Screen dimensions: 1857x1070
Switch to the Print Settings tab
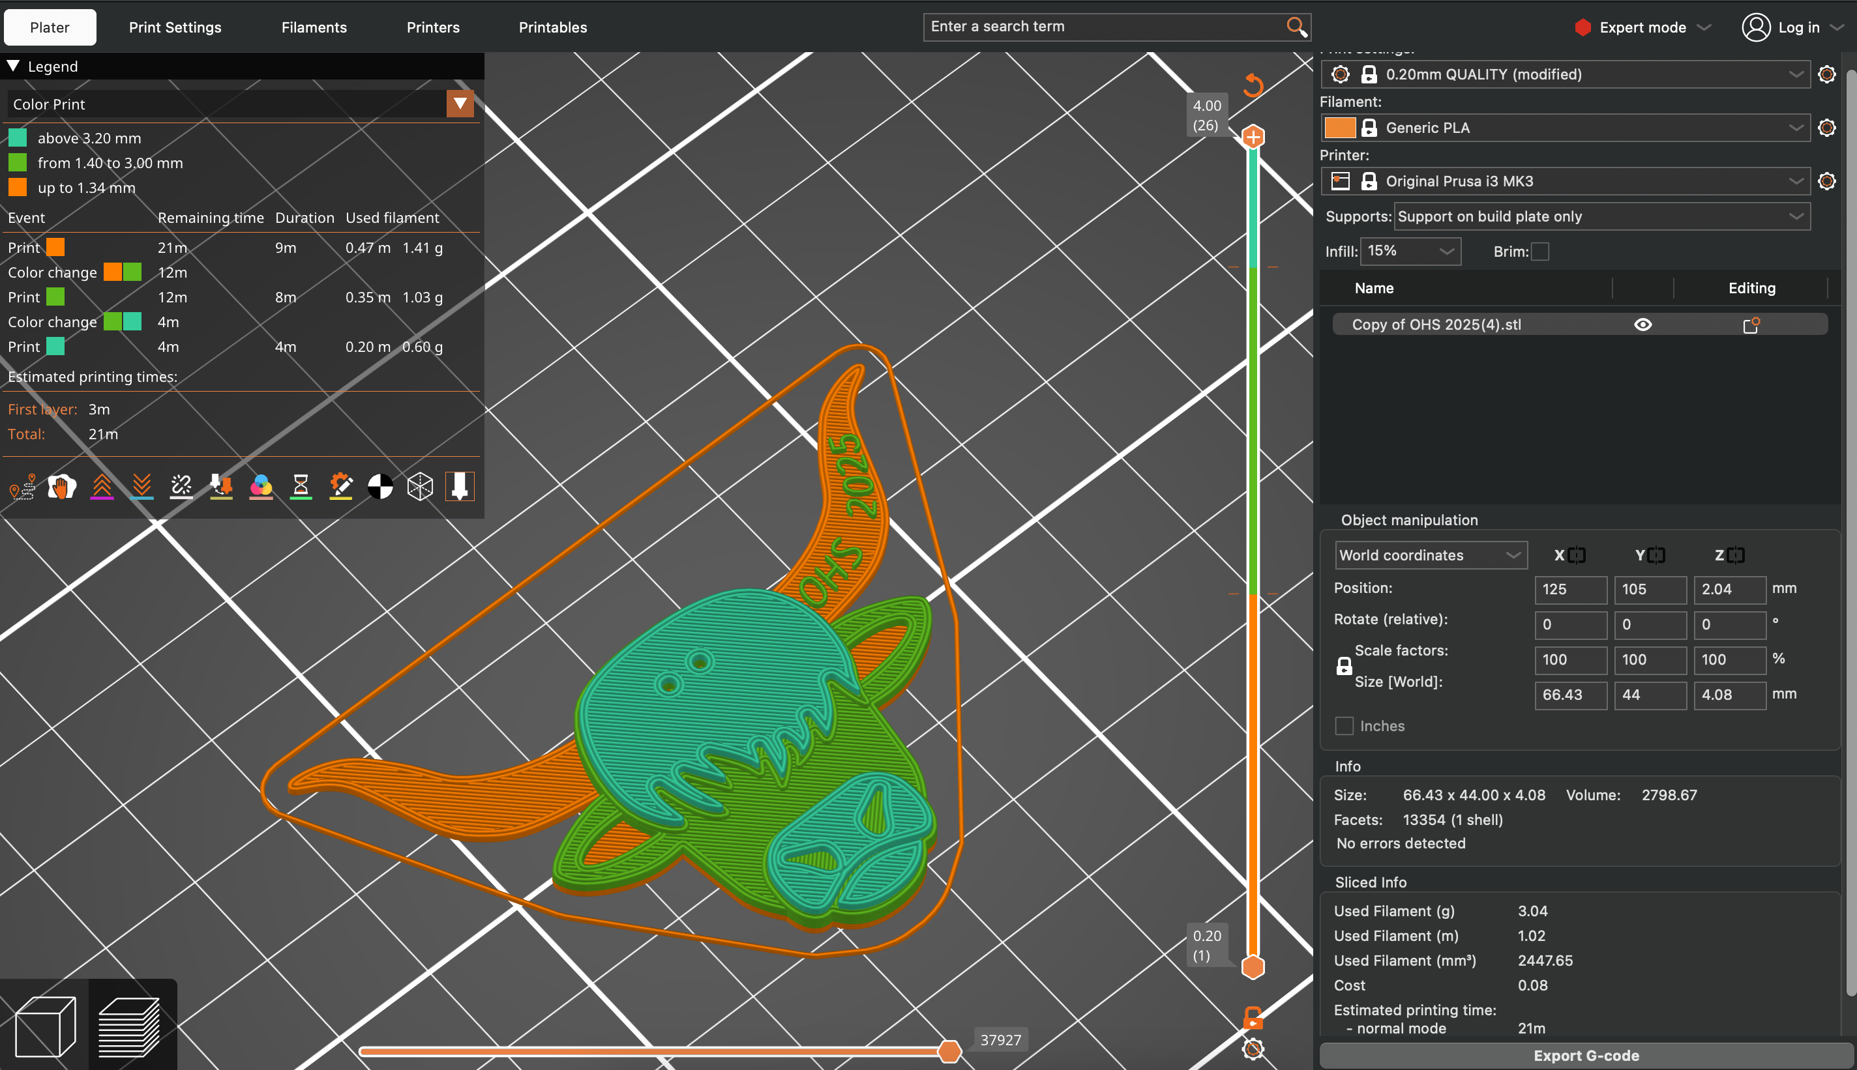click(x=175, y=27)
